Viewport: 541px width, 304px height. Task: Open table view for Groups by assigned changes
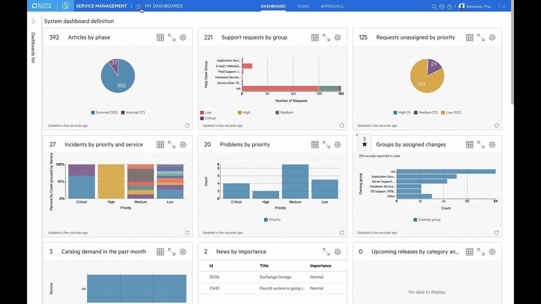point(470,145)
